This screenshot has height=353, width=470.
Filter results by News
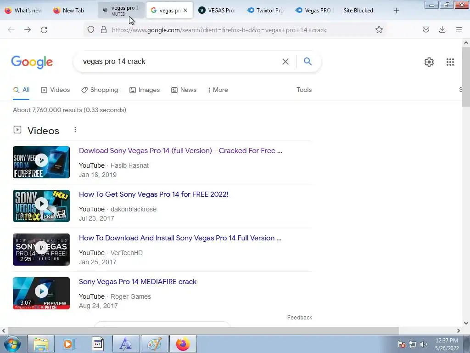click(x=184, y=90)
